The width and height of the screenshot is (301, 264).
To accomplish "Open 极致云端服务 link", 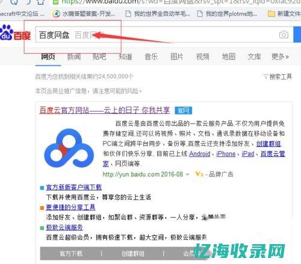I will [64, 227].
